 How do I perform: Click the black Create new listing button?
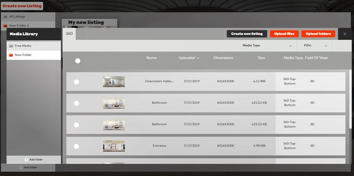click(x=247, y=34)
